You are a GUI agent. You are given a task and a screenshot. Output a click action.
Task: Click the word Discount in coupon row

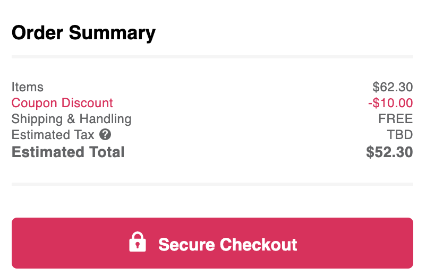point(87,103)
